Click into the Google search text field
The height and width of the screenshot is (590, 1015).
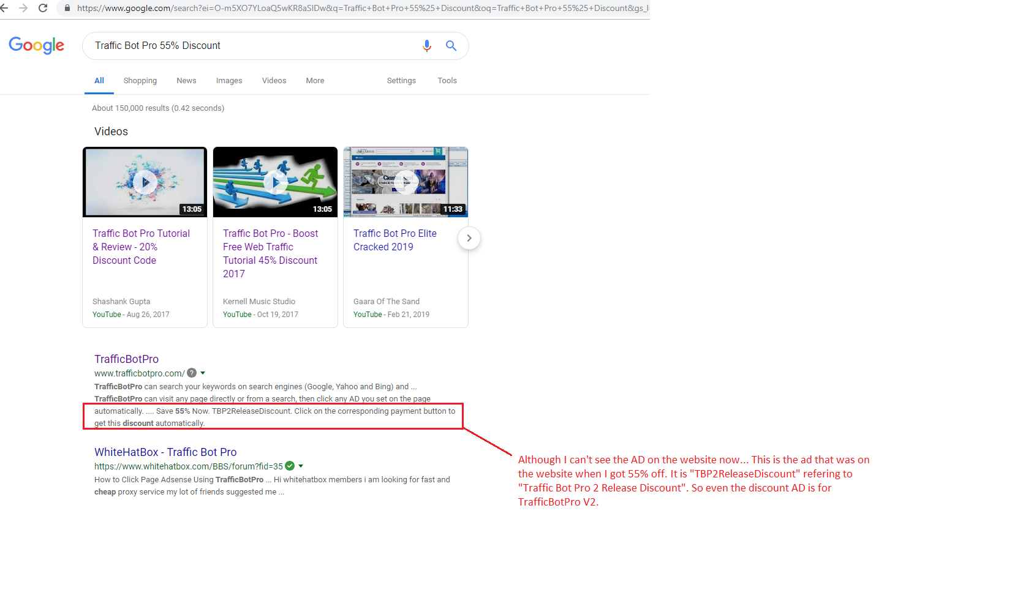(245, 46)
